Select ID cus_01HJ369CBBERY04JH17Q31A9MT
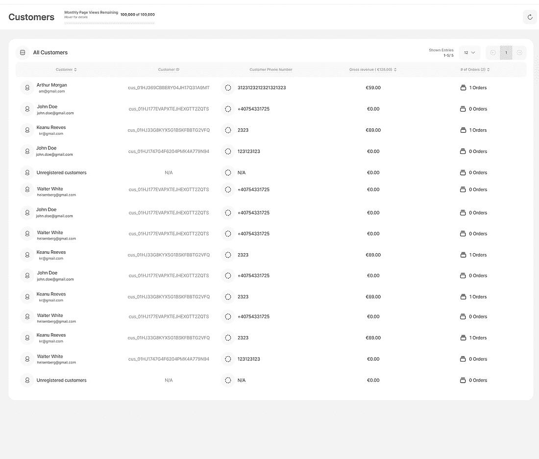This screenshot has height=459, width=539. 169,88
